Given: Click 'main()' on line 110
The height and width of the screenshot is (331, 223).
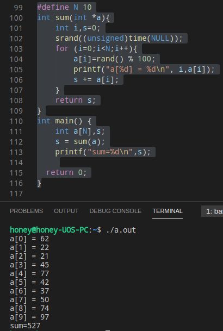Looking at the screenshot, I should [x=69, y=121].
